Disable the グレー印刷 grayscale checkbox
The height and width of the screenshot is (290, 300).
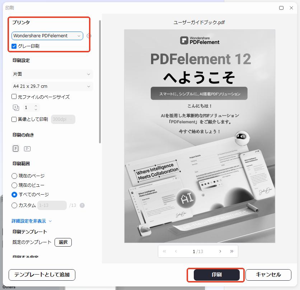coord(14,46)
